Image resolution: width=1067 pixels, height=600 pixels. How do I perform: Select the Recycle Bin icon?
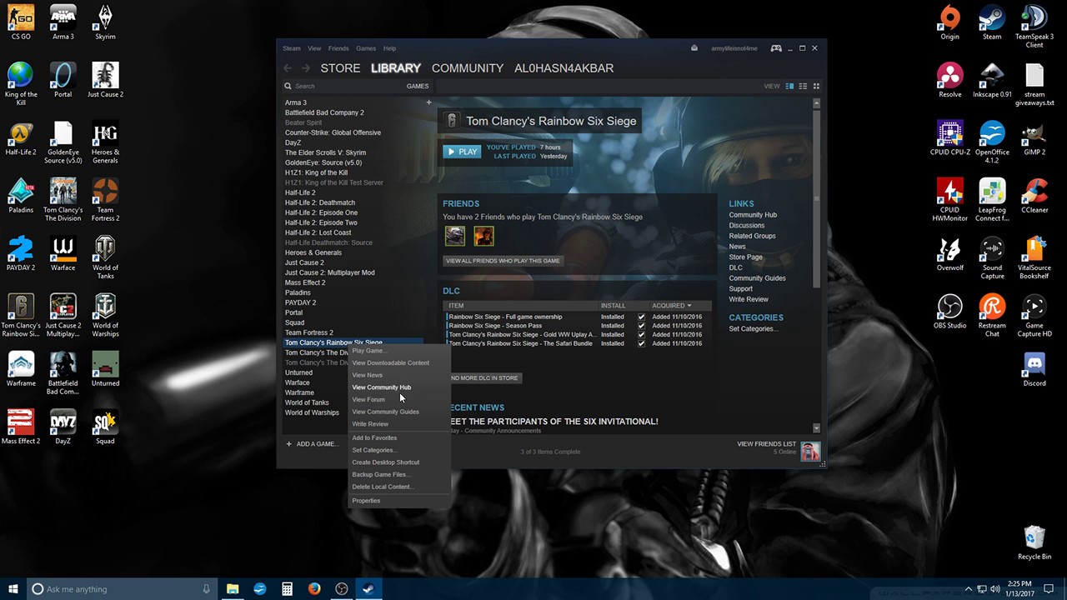pos(1034,542)
